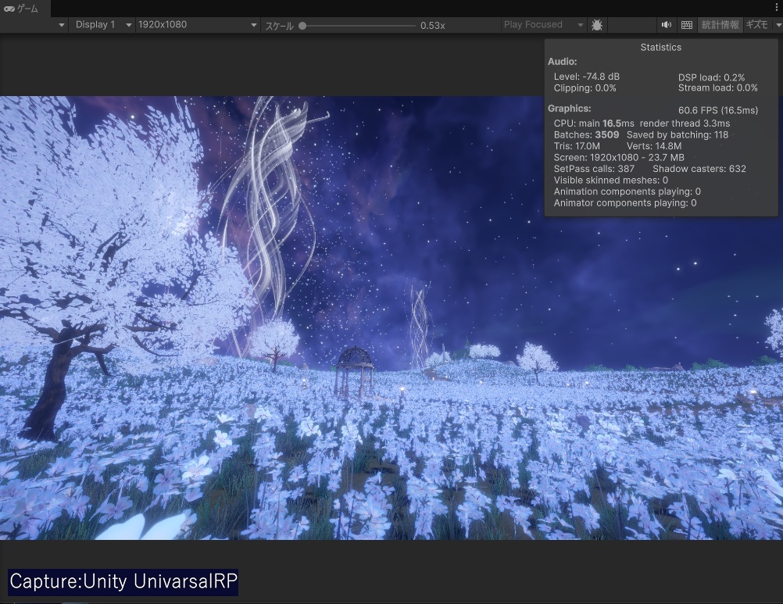Click the スケール label
Image resolution: width=783 pixels, height=604 pixels.
279,26
